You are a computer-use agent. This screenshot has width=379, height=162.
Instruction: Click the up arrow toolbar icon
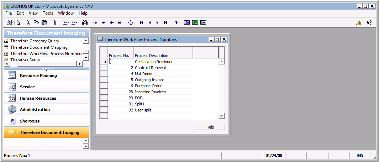click(176, 22)
